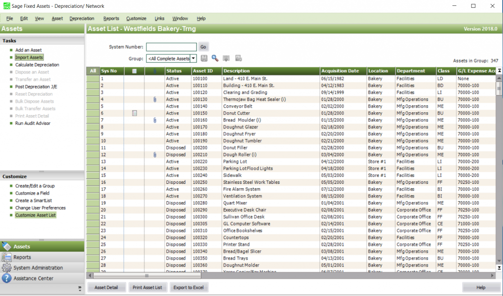This screenshot has height=296, width=503.
Task: Click the Export to Excel button
Action: [x=189, y=287]
